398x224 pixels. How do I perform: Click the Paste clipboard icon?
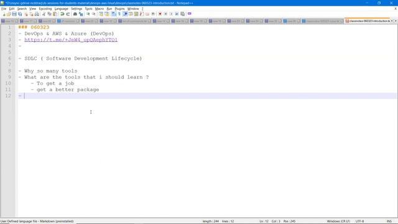click(x=55, y=14)
